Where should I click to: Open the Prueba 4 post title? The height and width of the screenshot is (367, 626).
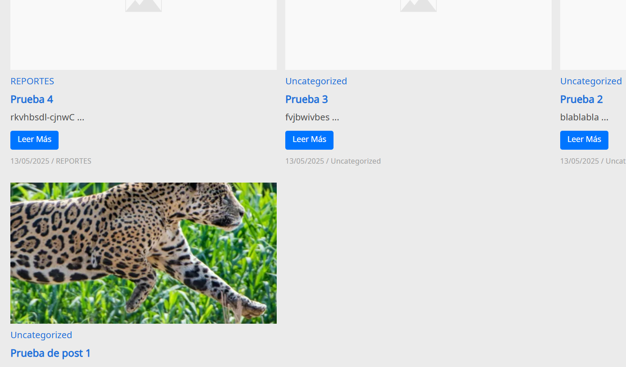[32, 99]
